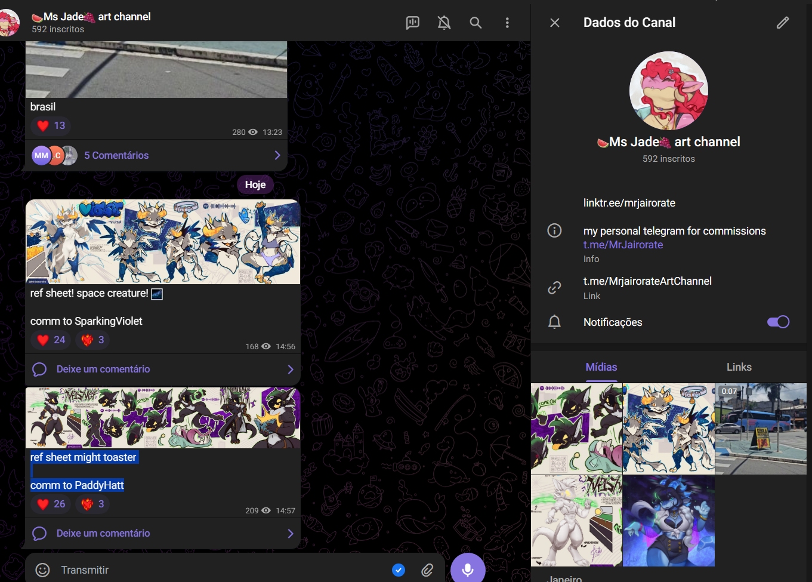
Task: Click the muted bell icon in header
Action: coord(444,23)
